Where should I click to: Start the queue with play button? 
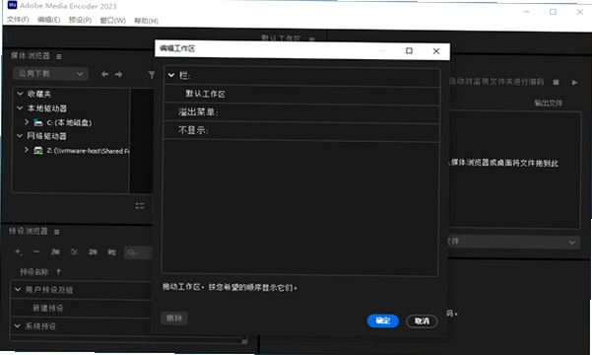(574, 83)
